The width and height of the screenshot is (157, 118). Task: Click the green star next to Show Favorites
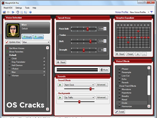click(x=7, y=52)
